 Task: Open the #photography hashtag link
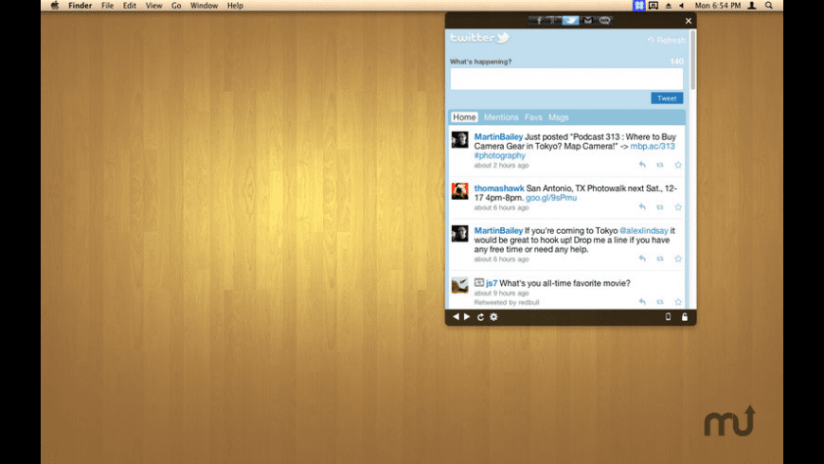[500, 155]
